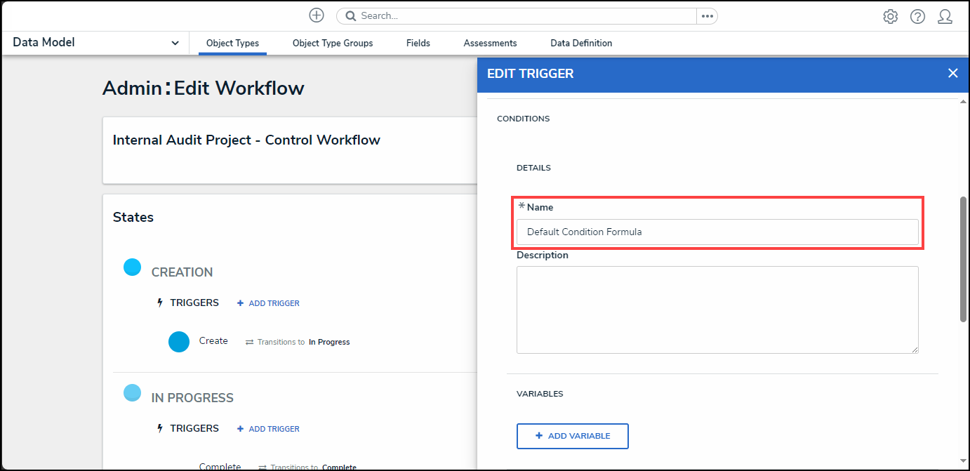The height and width of the screenshot is (471, 970).
Task: Click Add Trigger under CREATION state
Action: pyautogui.click(x=268, y=303)
